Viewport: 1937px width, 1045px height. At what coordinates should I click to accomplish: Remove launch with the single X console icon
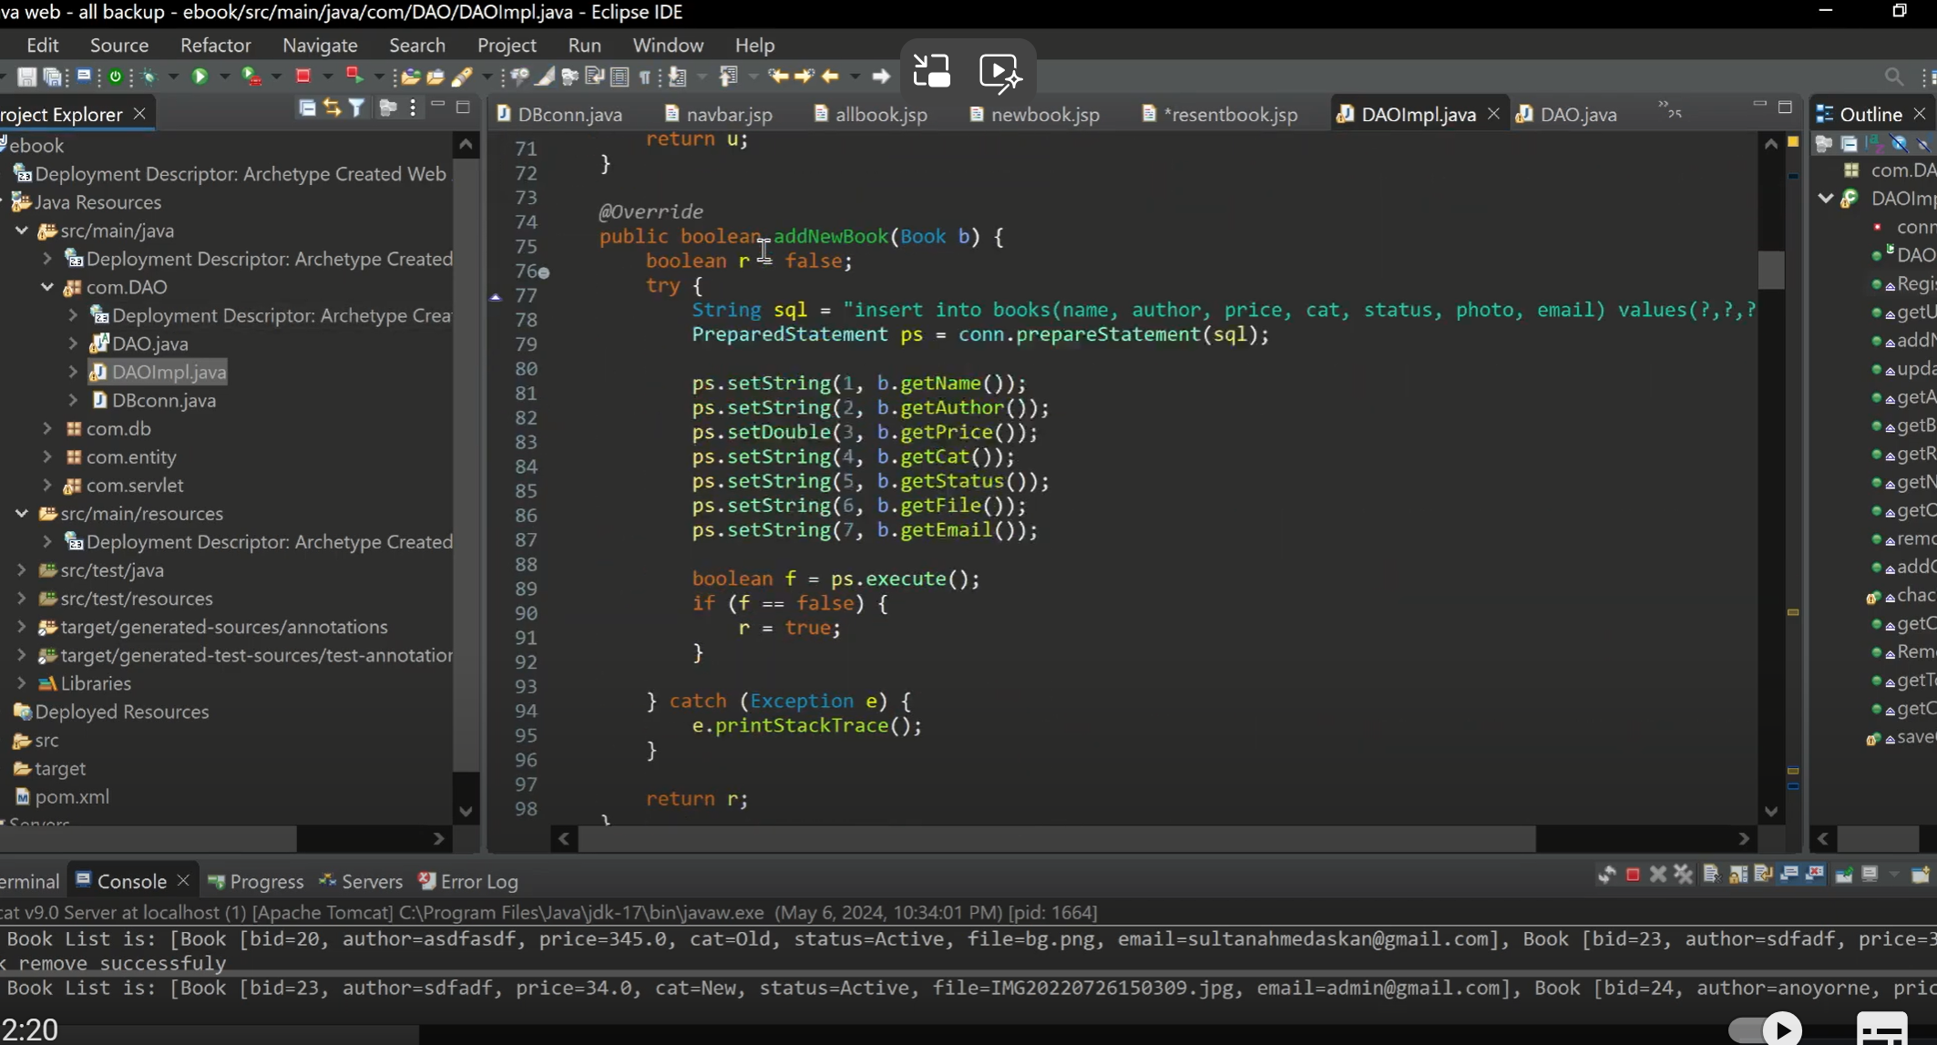(x=1658, y=875)
